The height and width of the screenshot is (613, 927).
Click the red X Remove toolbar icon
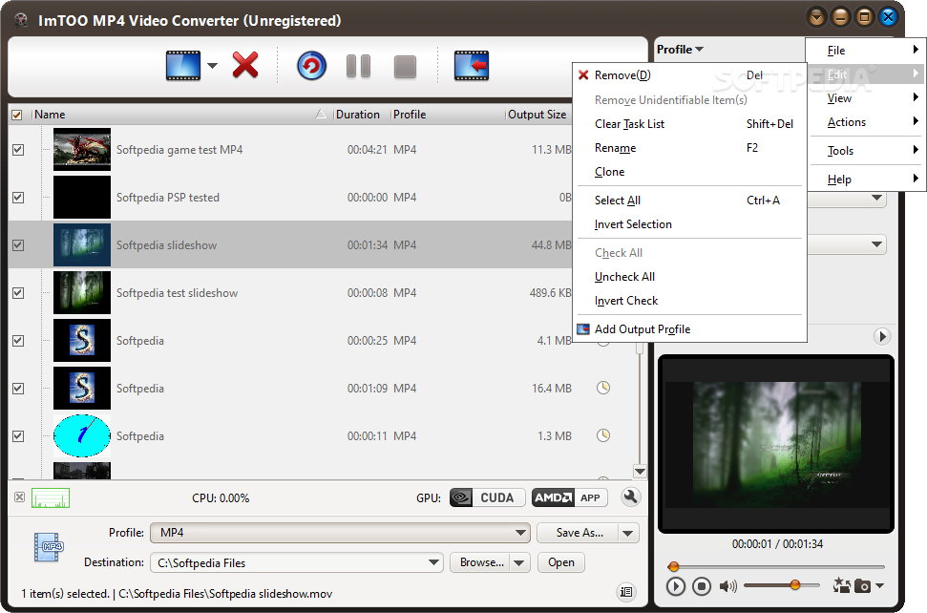245,65
